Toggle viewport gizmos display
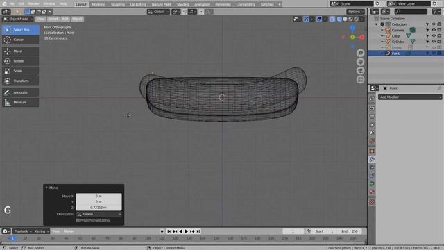This screenshot has height=250, width=444. click(306, 19)
